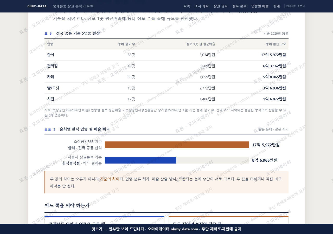This screenshot has width=333, height=234.
Task: Click the 맛보기 preview notice banner
Action: point(166,229)
